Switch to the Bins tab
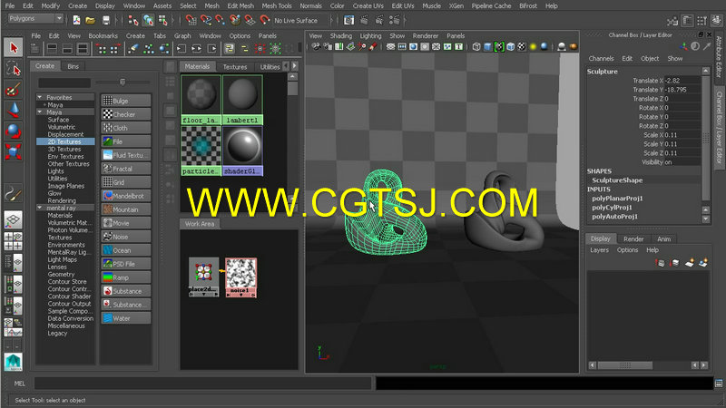 pos(74,66)
